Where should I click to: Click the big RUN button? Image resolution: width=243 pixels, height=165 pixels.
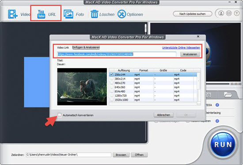(223, 144)
